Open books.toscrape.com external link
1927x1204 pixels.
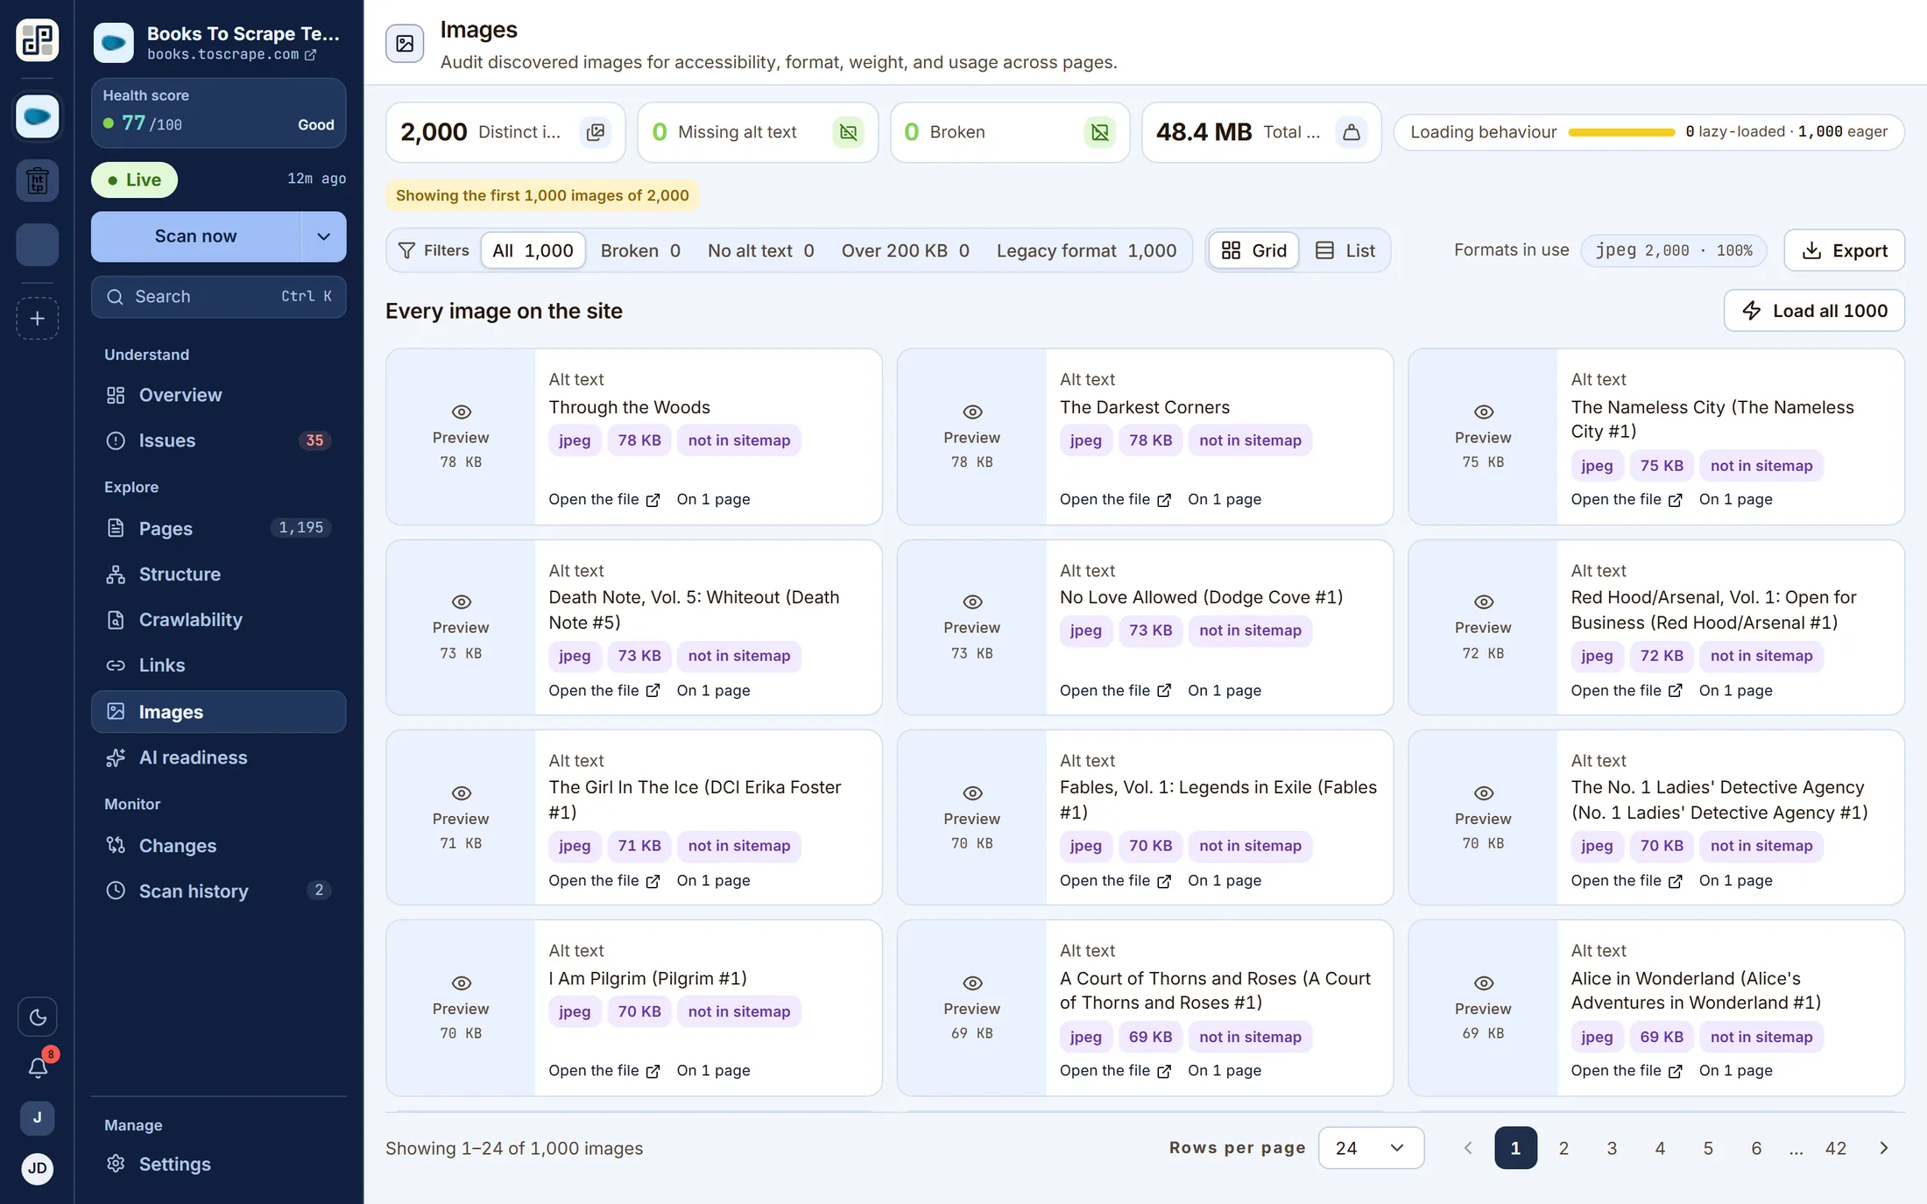231,54
